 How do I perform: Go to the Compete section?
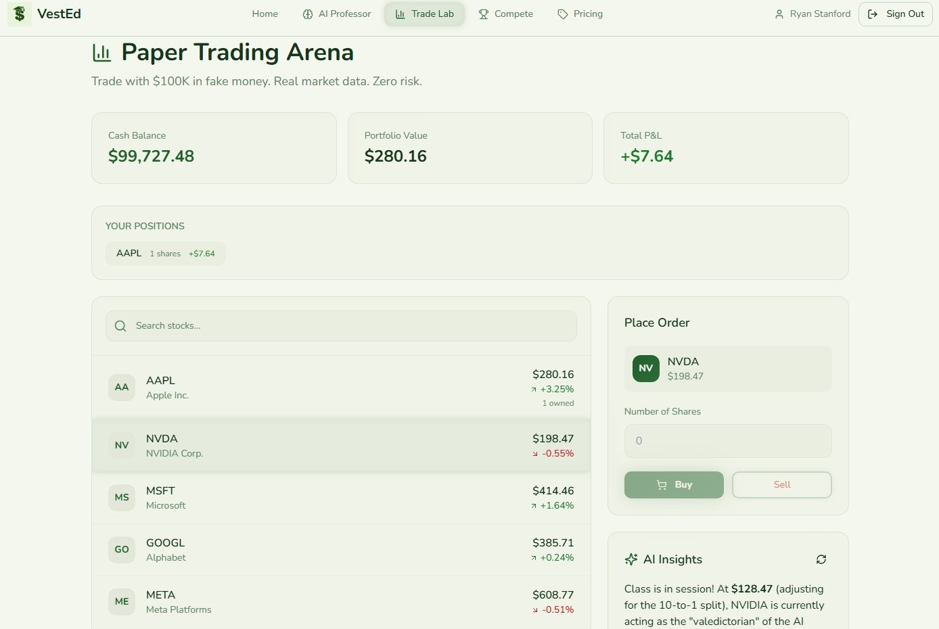506,14
